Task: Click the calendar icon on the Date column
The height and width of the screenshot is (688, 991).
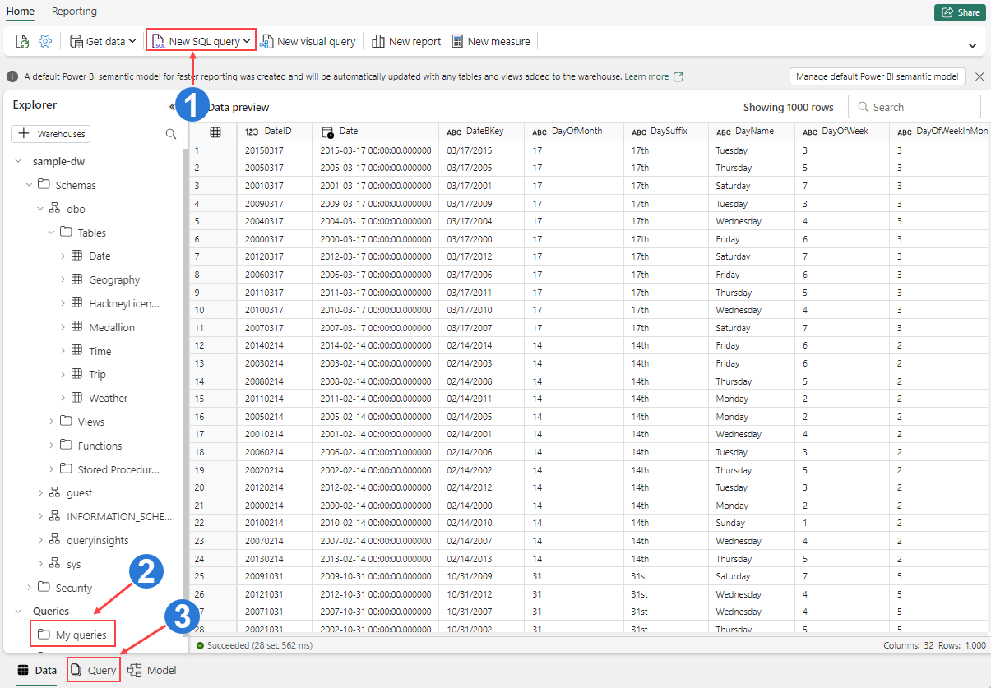Action: 327,130
